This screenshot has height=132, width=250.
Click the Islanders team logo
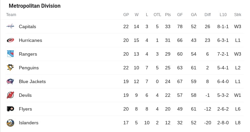click(x=10, y=123)
